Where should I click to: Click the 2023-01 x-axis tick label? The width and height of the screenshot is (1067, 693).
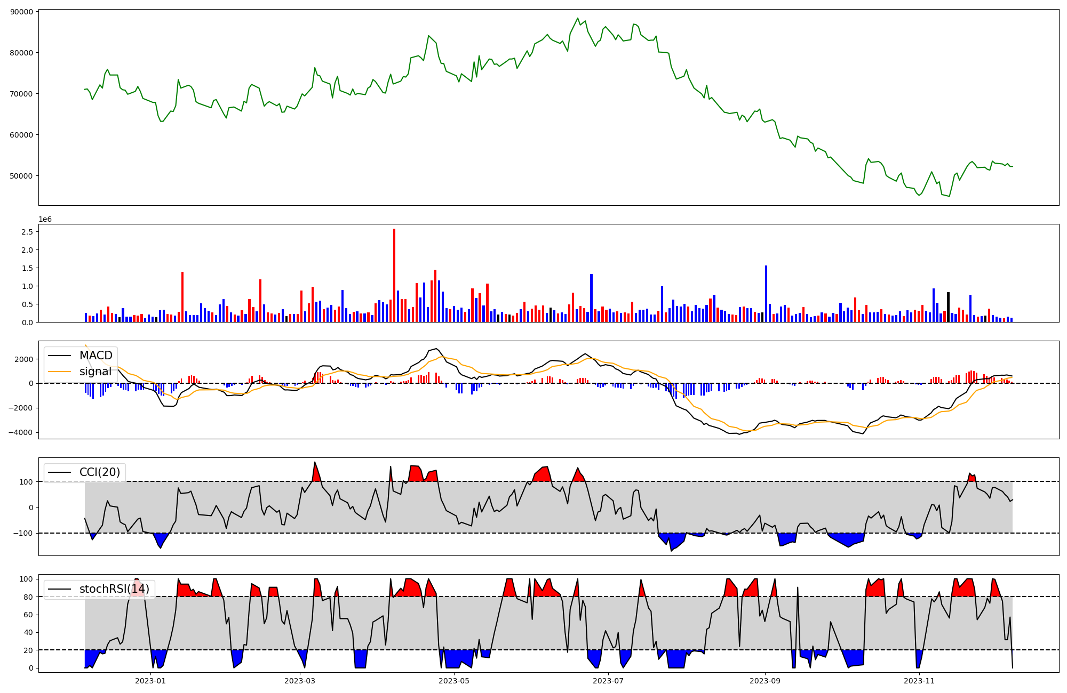[150, 681]
